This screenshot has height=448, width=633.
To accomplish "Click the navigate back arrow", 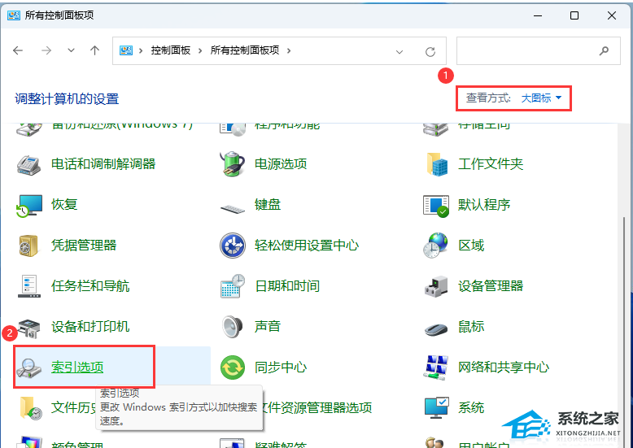I will pos(19,50).
